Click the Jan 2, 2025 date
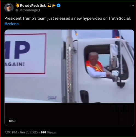This screenshot has height=137, width=136. (29, 132)
